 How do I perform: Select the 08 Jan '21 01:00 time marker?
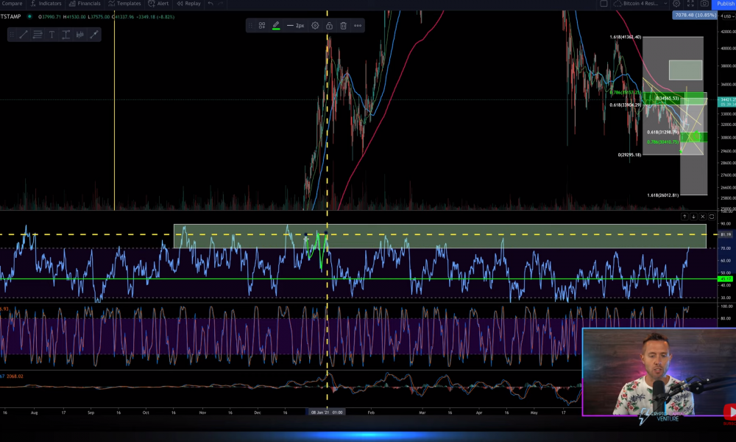coord(327,413)
